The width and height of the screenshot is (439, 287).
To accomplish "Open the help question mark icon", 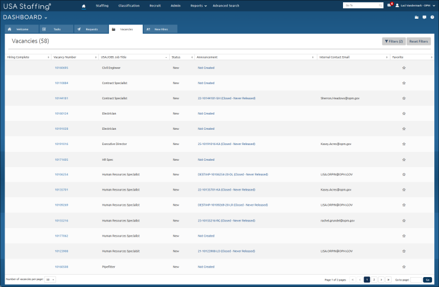I will point(433,18).
